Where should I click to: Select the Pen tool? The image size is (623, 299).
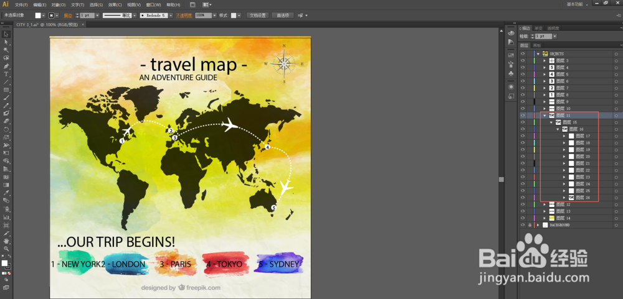(6, 66)
